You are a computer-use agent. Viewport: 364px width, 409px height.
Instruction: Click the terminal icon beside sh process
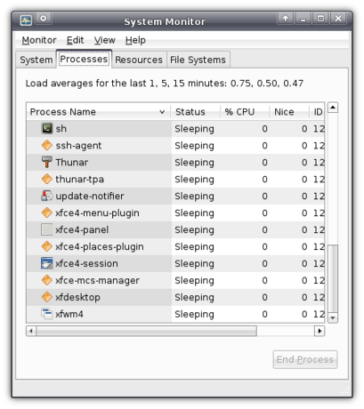(x=47, y=128)
